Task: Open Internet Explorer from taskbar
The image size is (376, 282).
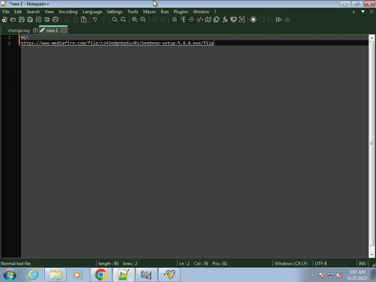Action: [x=33, y=275]
